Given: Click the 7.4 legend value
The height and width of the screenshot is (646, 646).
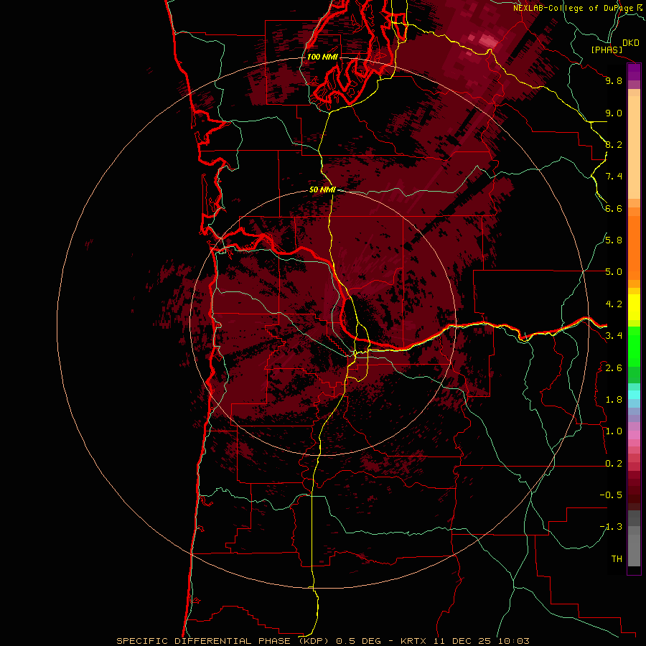Looking at the screenshot, I should coord(614,177).
